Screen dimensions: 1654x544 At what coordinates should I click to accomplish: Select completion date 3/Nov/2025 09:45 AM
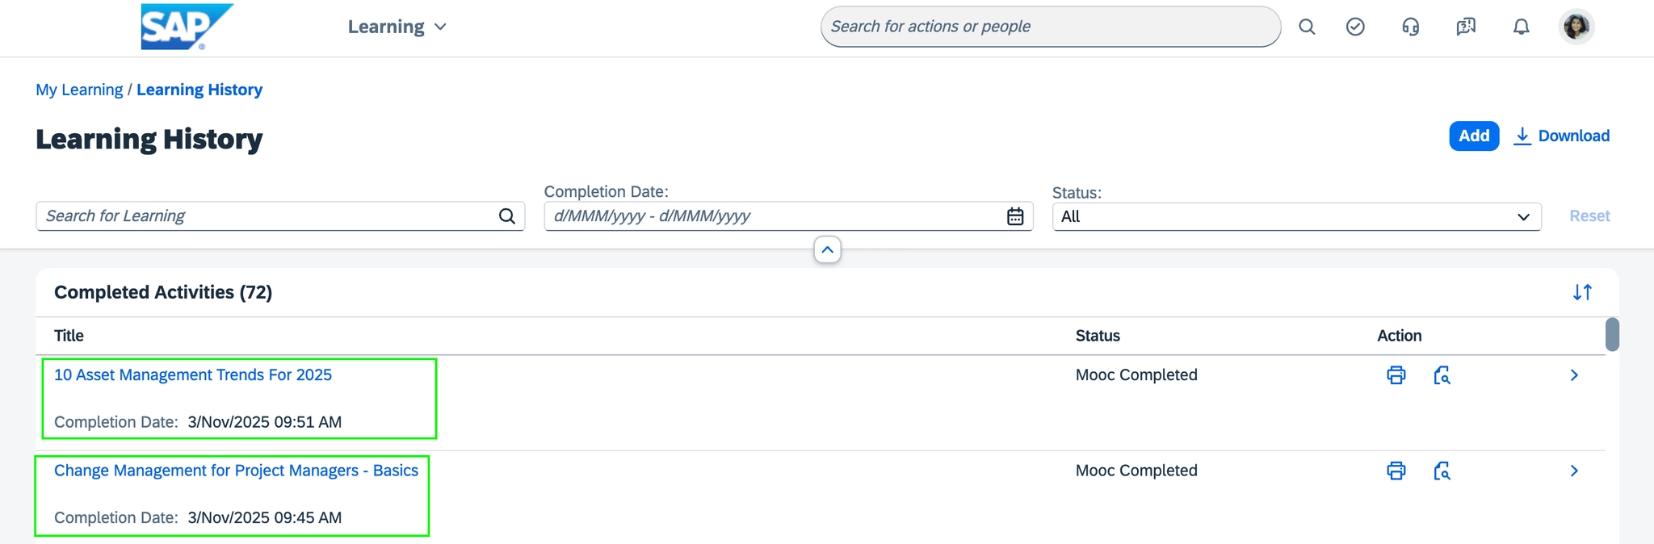tap(265, 517)
